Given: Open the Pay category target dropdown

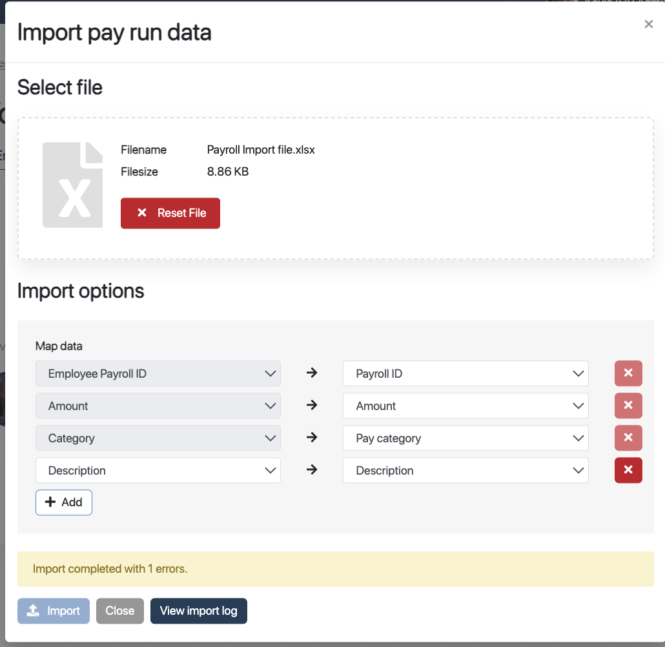Looking at the screenshot, I should point(465,438).
